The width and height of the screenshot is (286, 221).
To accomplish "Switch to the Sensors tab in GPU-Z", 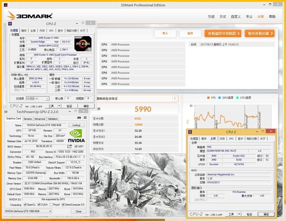I will pos(27,119).
